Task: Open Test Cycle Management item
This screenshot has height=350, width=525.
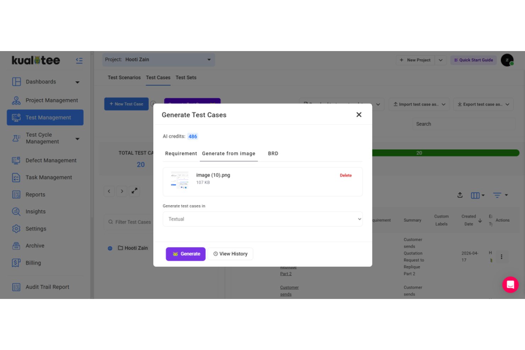Action: [x=42, y=138]
